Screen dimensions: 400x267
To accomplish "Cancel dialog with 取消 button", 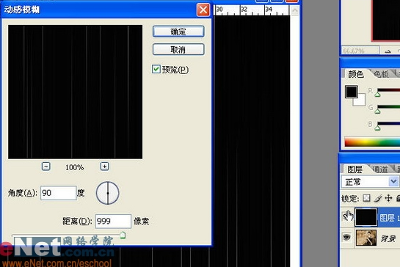I will [178, 49].
